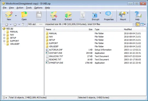The image size is (148, 101).
Task: Open the Options menu
Action: tap(38, 8)
